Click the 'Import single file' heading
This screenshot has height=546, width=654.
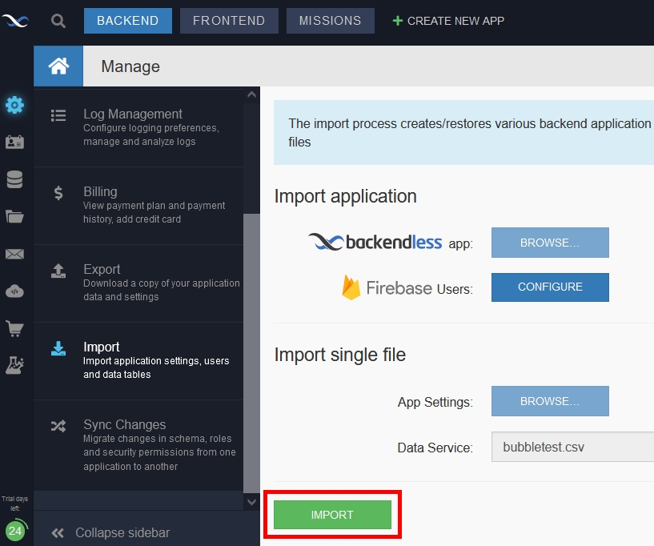340,355
